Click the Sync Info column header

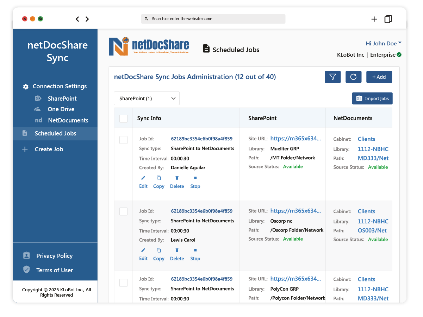149,118
